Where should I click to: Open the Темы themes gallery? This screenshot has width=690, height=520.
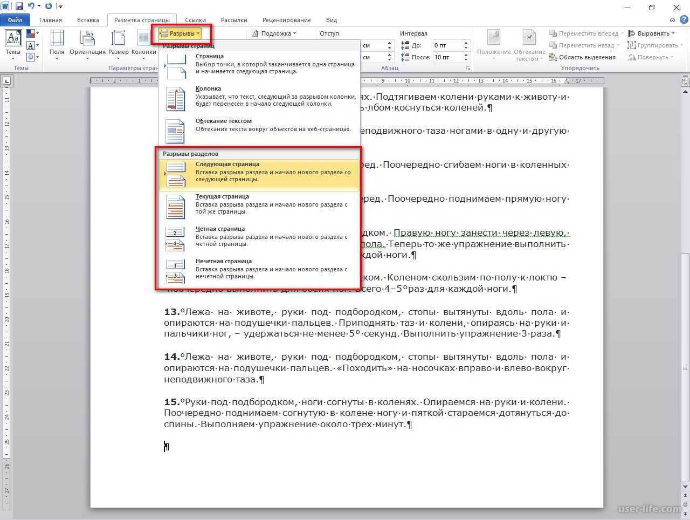(13, 45)
